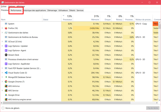Open the Services tab
Image resolution: width=161 pixels, height=112 pixels.
pyautogui.click(x=80, y=10)
